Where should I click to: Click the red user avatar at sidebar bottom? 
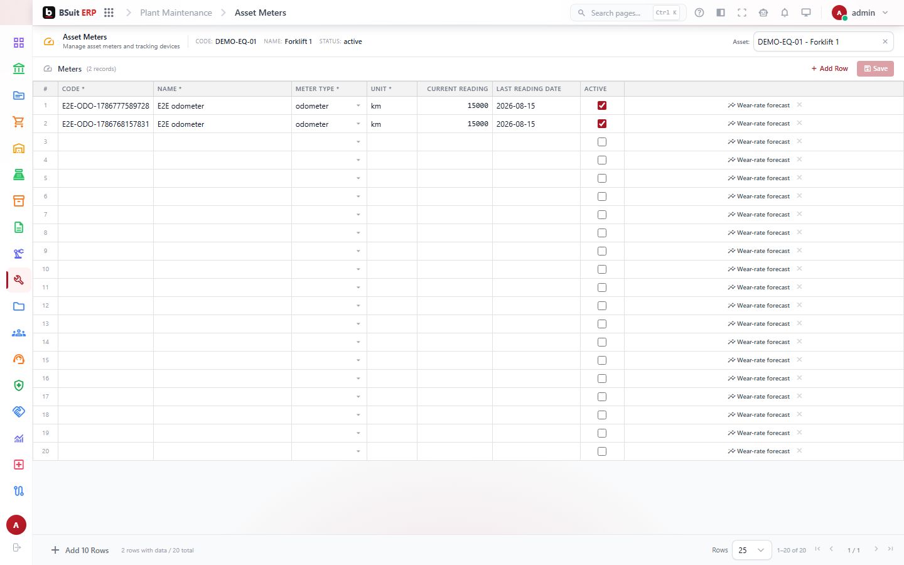pyautogui.click(x=16, y=525)
